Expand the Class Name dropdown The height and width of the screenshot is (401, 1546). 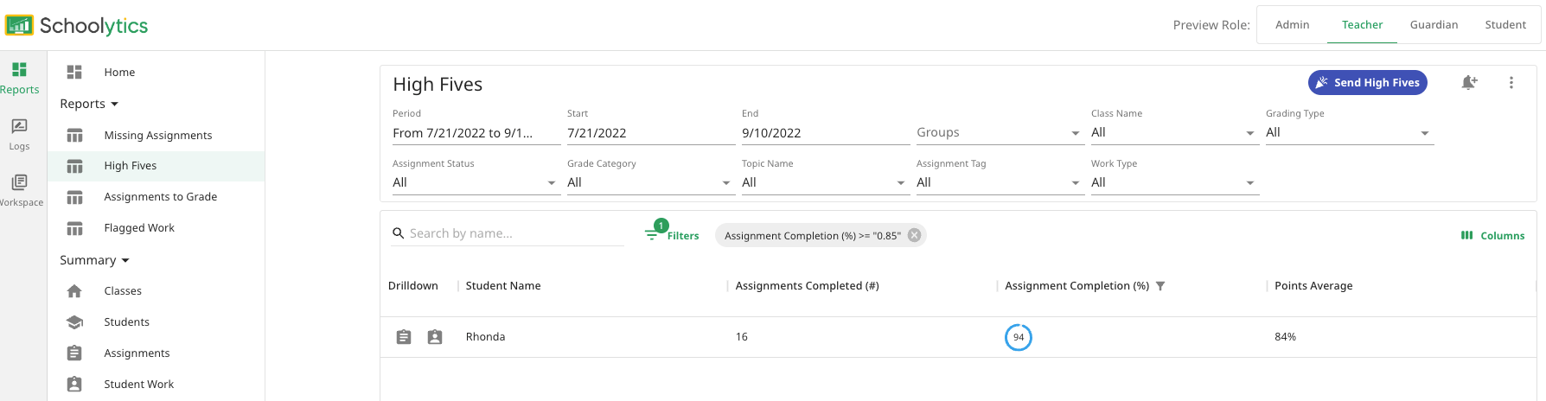tap(1172, 133)
